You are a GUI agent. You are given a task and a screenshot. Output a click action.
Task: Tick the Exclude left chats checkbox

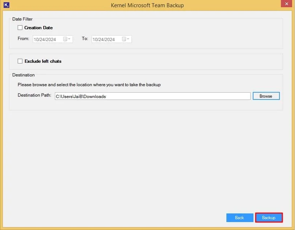20,61
